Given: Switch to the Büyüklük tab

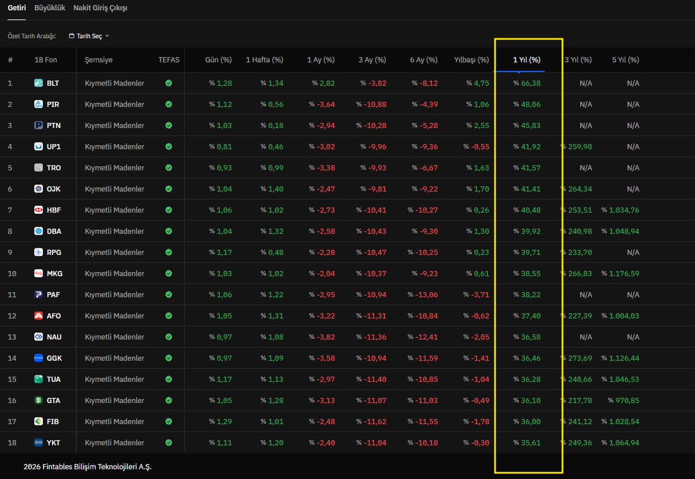Looking at the screenshot, I should (50, 8).
